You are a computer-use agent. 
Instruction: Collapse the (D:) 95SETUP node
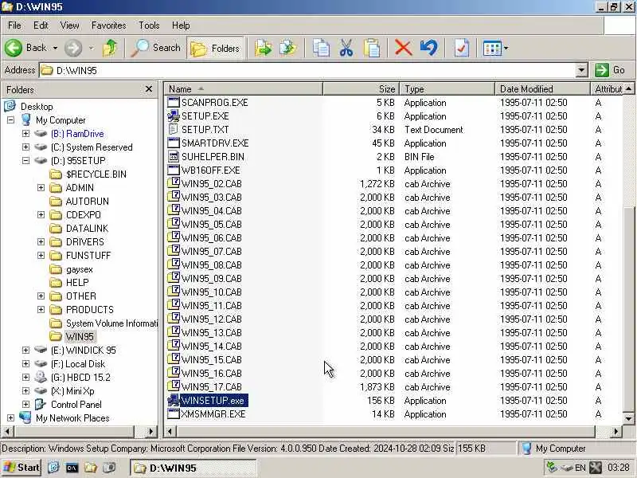25,161
